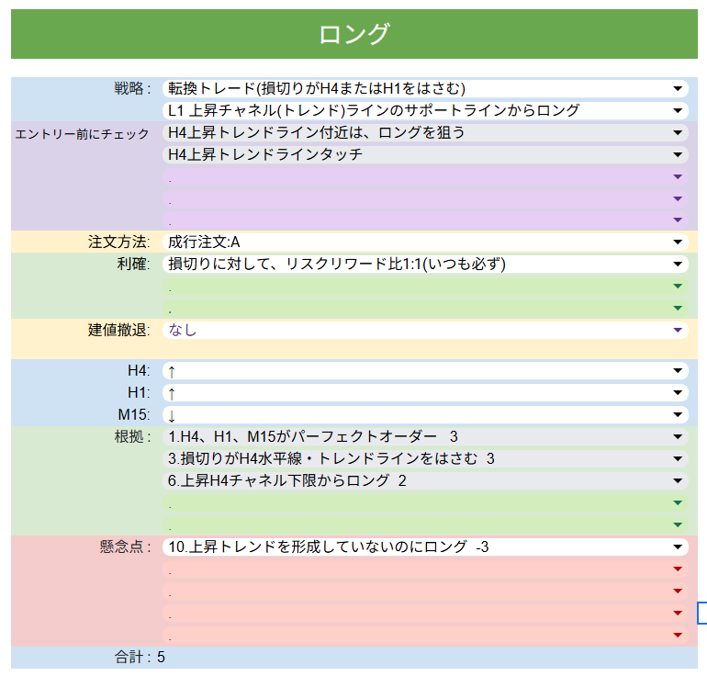707x676 pixels.
Task: Open the 懸念点 dropdown with 10.上昇トレンド entry
Action: [422, 547]
